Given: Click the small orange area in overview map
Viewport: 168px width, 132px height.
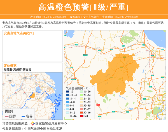Looking at the screenshot, I should [33, 96].
